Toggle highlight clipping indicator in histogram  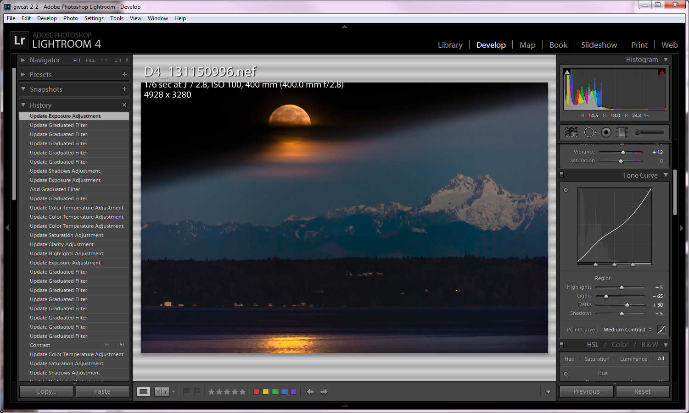[662, 72]
